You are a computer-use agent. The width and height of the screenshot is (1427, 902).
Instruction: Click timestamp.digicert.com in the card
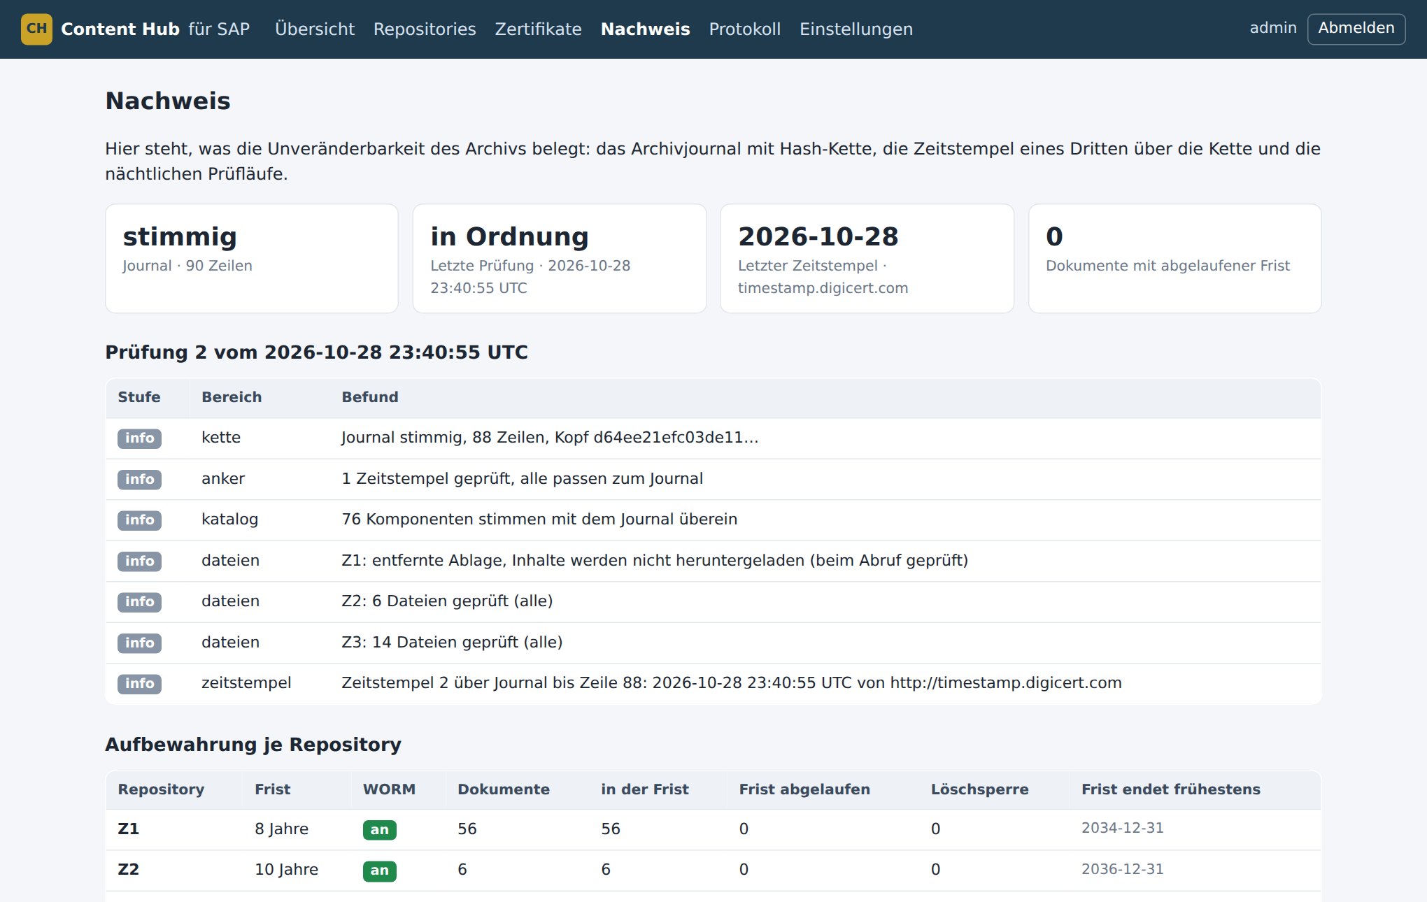tap(823, 288)
